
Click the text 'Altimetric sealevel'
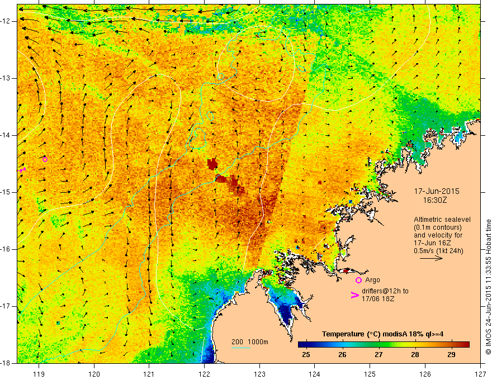pyautogui.click(x=442, y=220)
